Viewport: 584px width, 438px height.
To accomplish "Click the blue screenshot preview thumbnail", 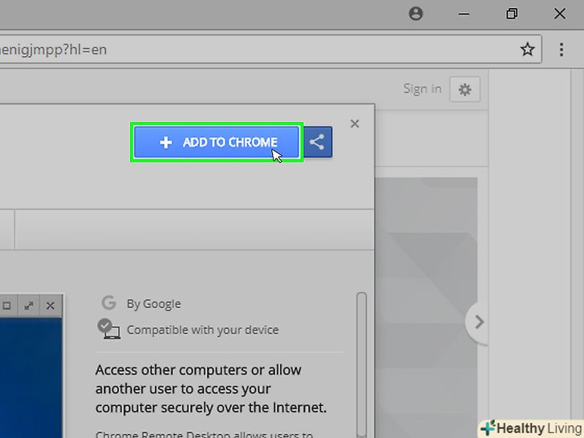I will click(x=31, y=377).
